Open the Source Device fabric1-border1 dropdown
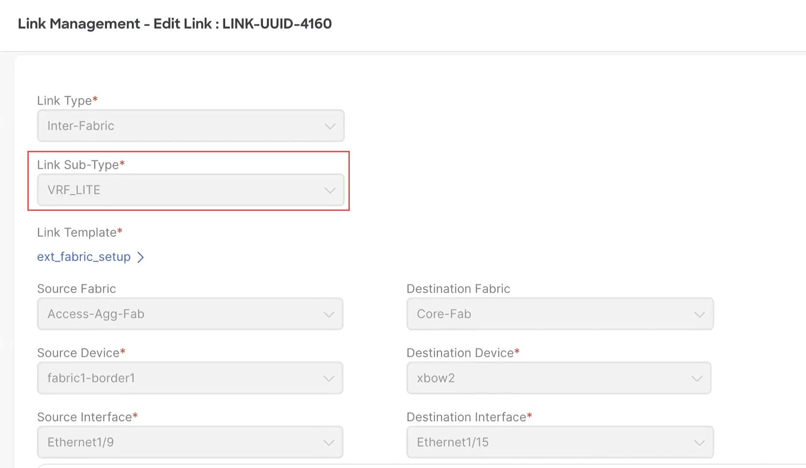806x468 pixels. pos(190,378)
